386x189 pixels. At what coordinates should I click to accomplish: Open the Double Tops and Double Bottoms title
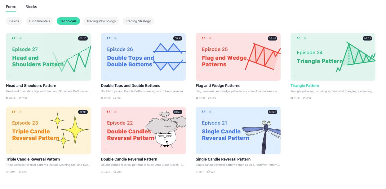click(x=131, y=86)
